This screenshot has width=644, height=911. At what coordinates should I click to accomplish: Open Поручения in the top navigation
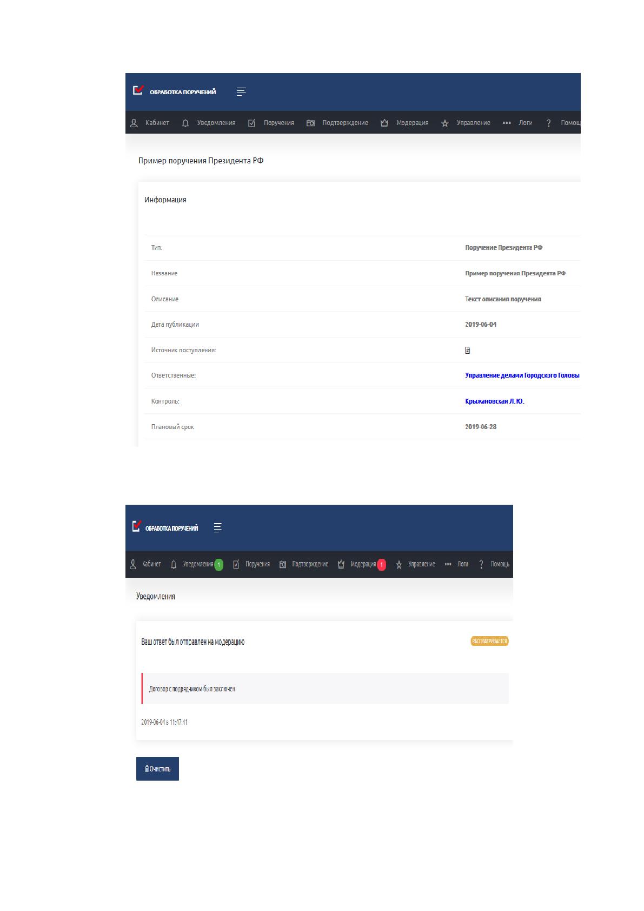click(x=271, y=123)
